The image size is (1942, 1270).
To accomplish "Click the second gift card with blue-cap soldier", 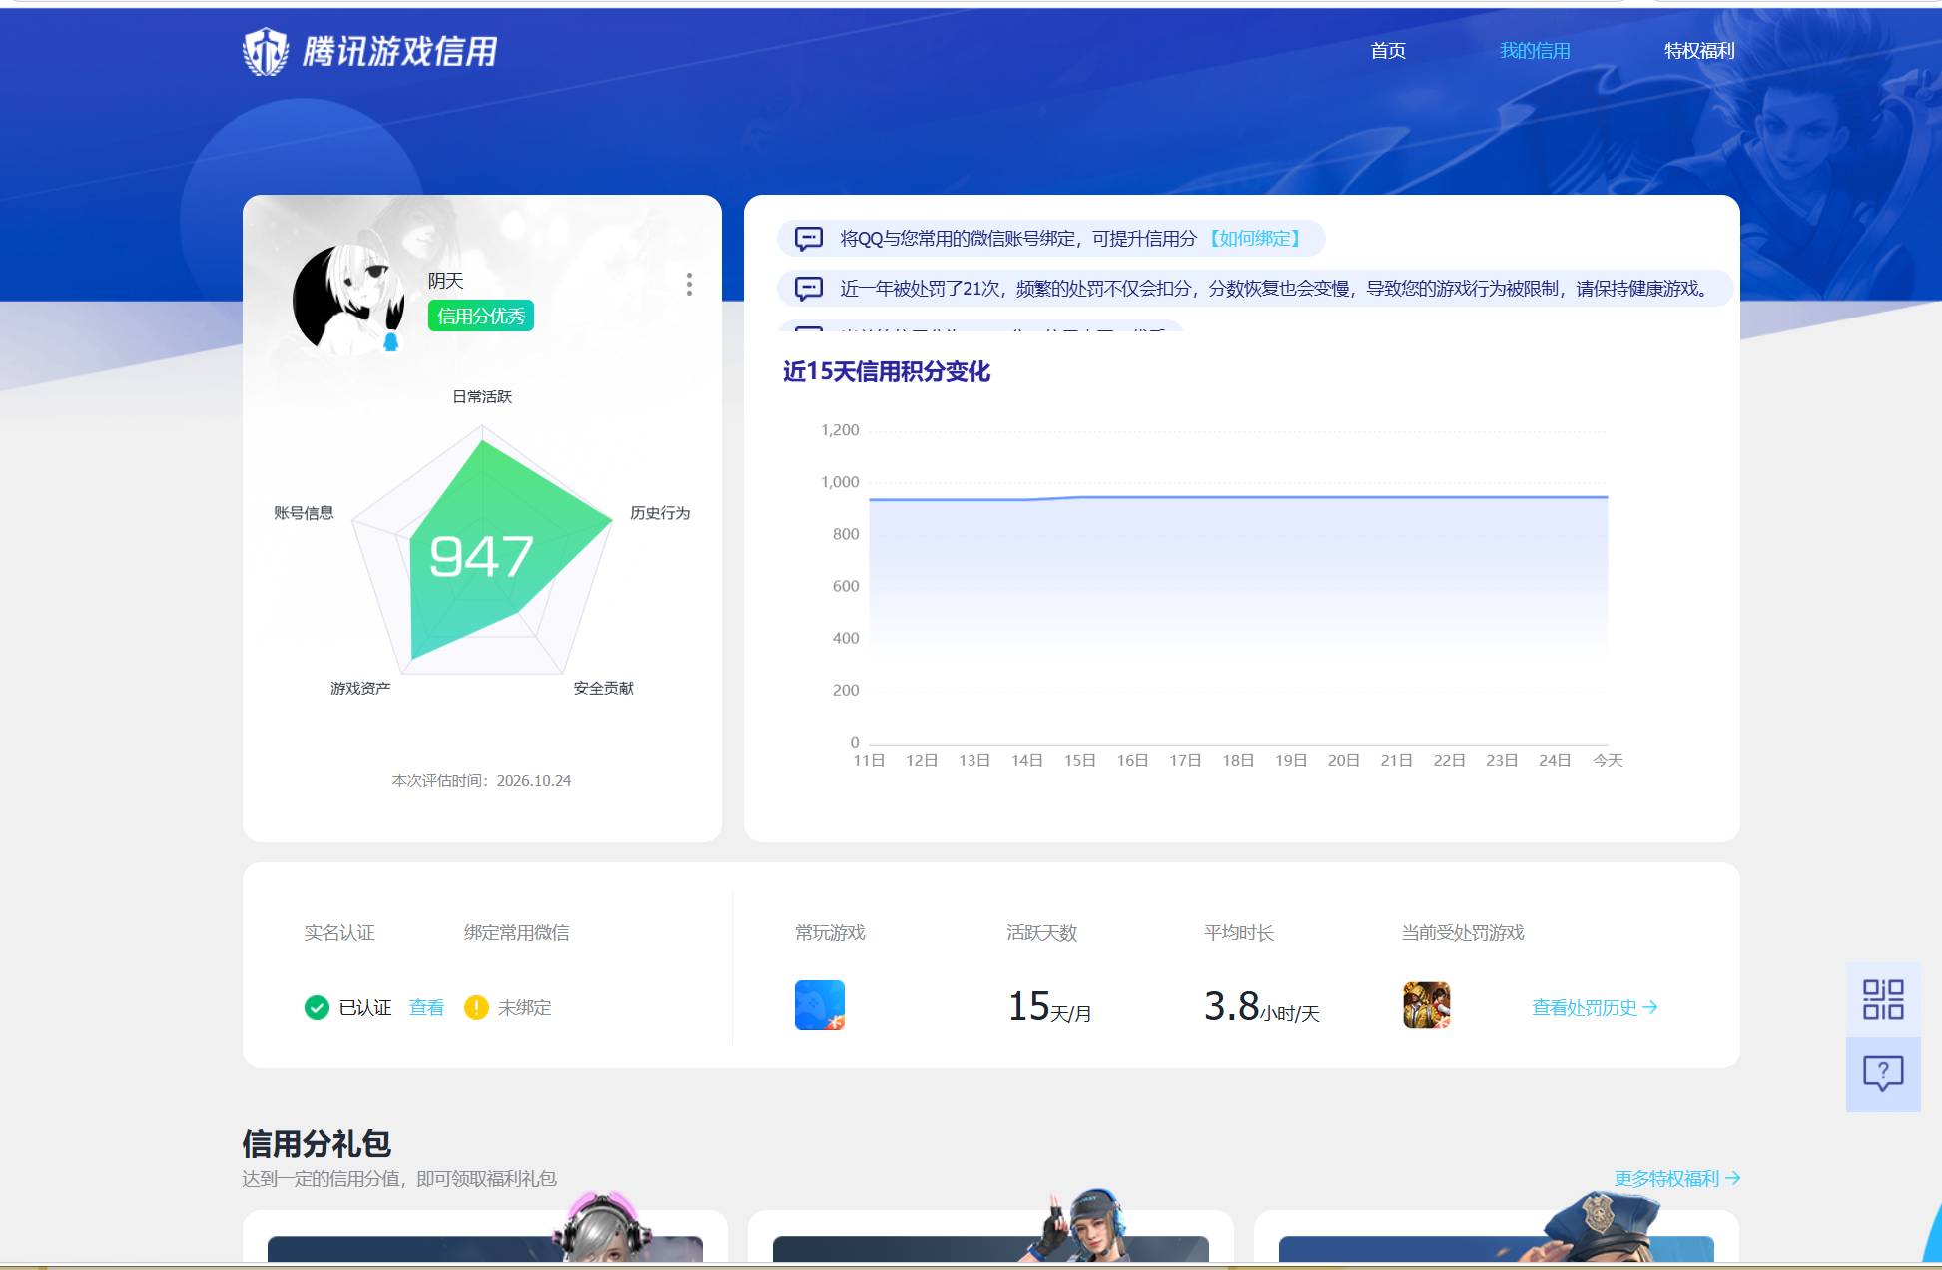I will point(990,1236).
